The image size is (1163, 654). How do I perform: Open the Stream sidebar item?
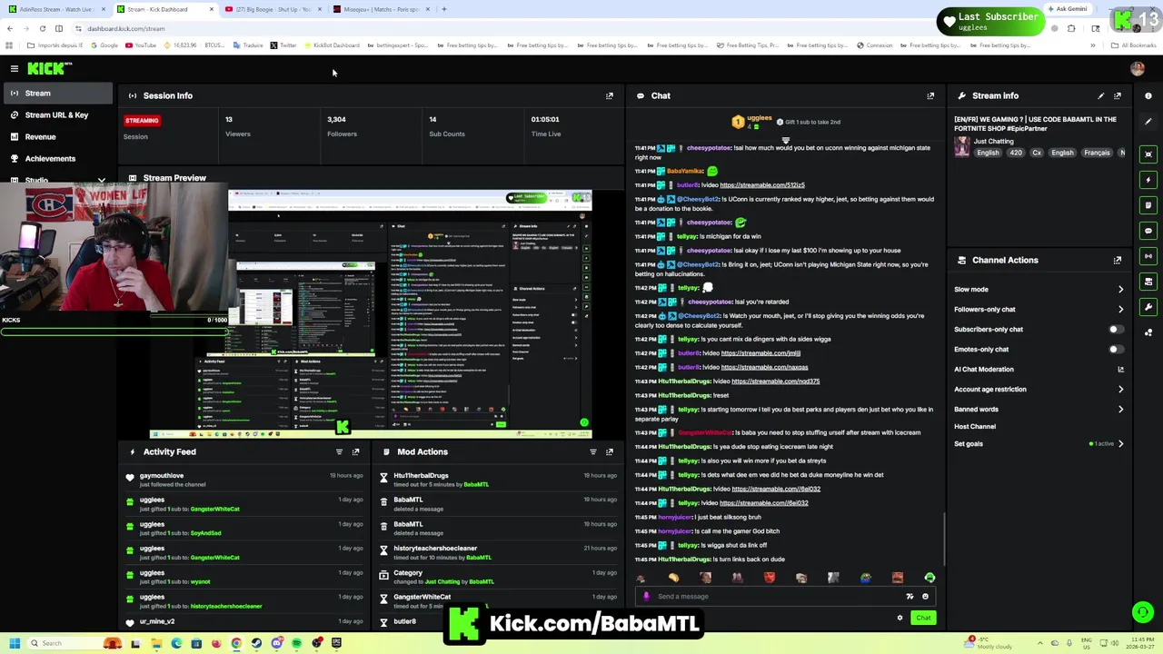[x=56, y=94]
